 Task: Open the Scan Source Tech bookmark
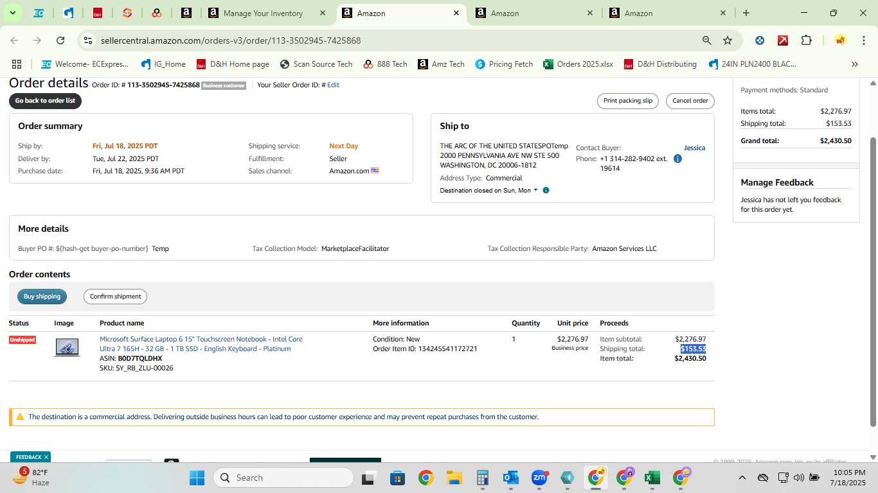[x=316, y=64]
